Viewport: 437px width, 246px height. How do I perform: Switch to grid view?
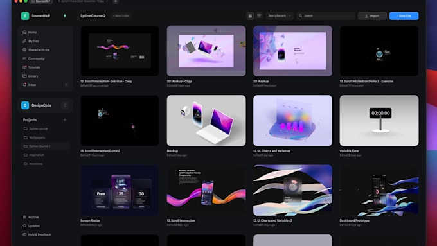[250, 16]
